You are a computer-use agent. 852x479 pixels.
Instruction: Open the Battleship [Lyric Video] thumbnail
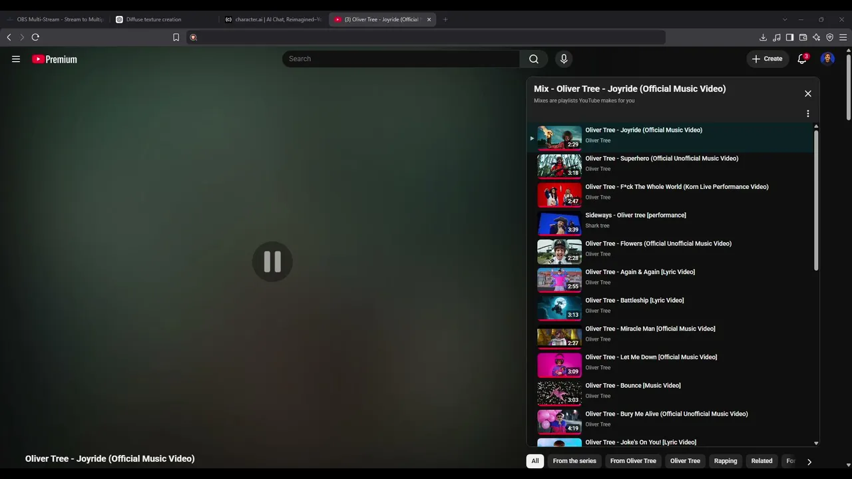tap(559, 308)
